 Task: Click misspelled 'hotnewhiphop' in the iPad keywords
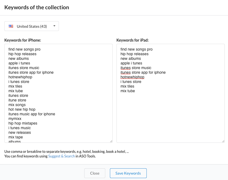tap(132, 77)
